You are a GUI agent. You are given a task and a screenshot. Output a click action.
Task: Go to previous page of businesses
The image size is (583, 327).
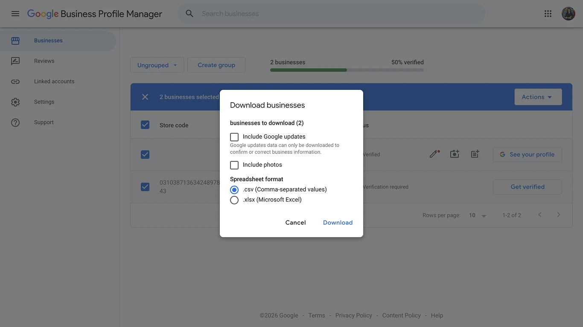[x=540, y=215]
